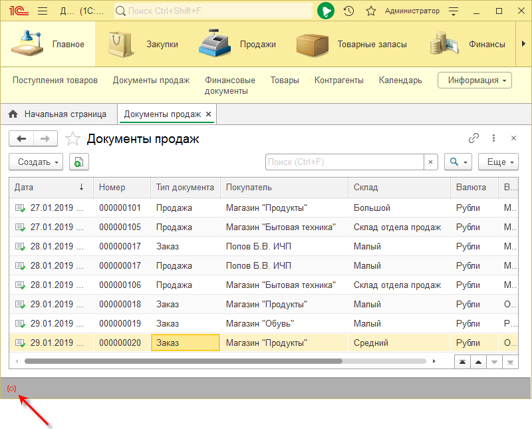Image resolution: width=532 pixels, height=429 pixels.
Task: Open the three-dot form menu
Action: [493, 138]
